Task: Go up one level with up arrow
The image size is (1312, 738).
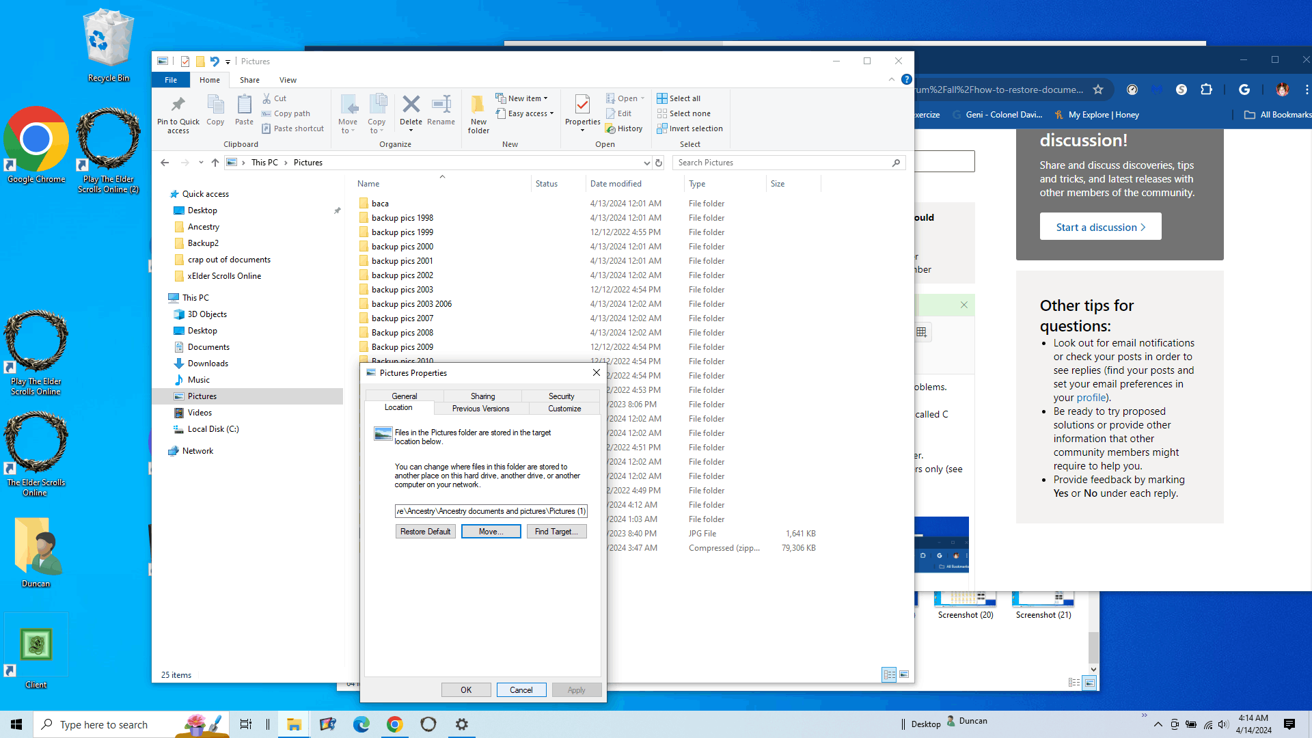Action: click(215, 163)
